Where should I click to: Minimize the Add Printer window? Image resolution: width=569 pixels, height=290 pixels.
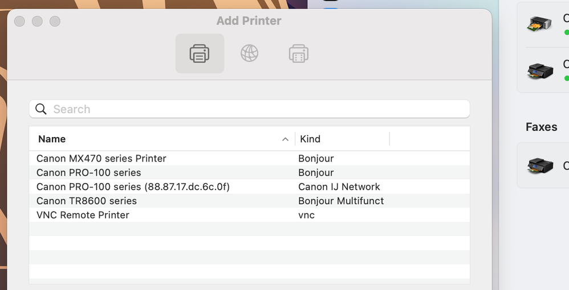coord(38,21)
